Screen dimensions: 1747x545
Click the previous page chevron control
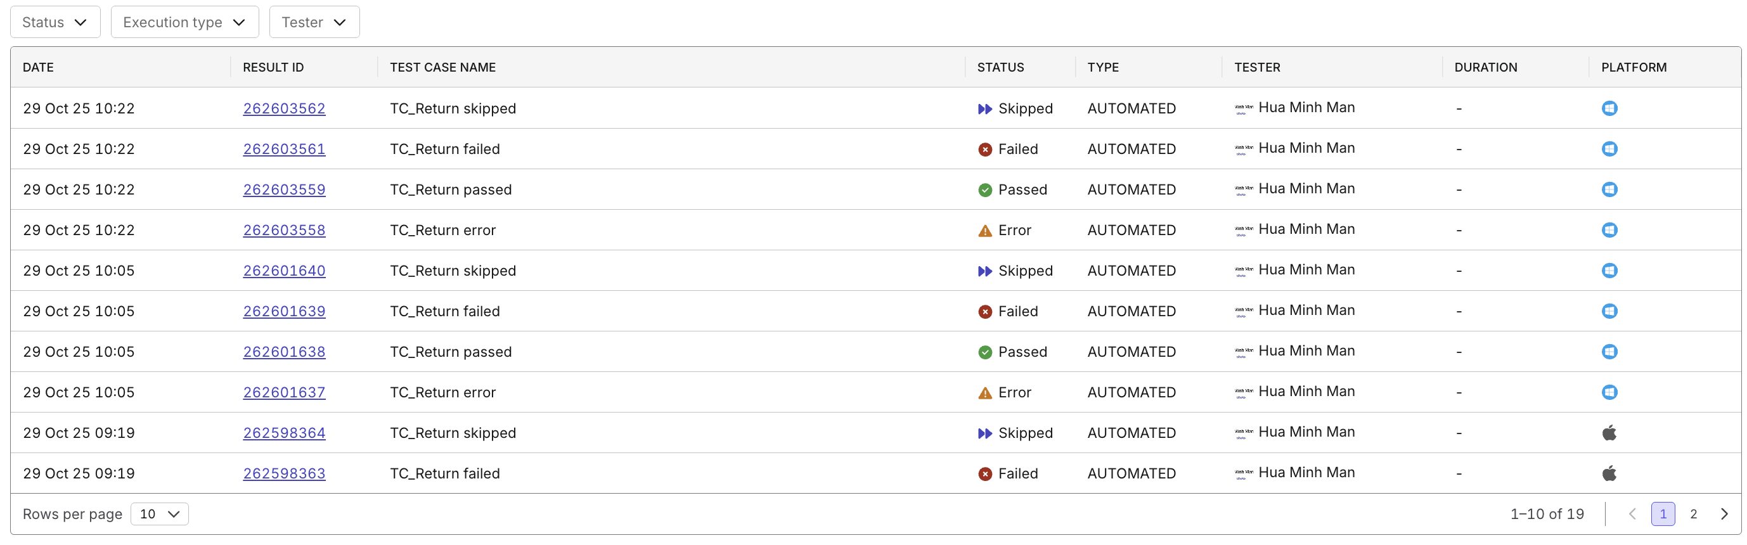click(x=1632, y=514)
